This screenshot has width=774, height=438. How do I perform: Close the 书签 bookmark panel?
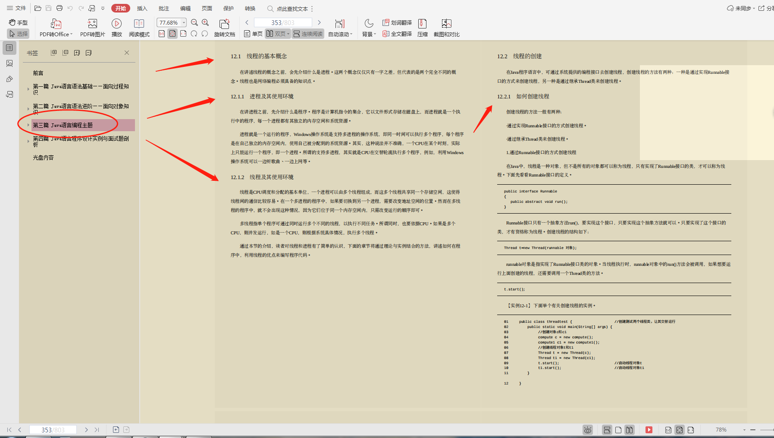(x=127, y=53)
